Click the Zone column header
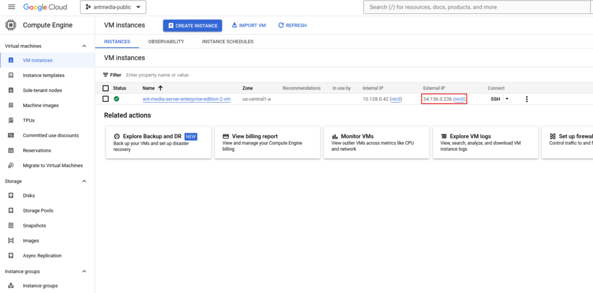This screenshot has width=593, height=293. 247,88
